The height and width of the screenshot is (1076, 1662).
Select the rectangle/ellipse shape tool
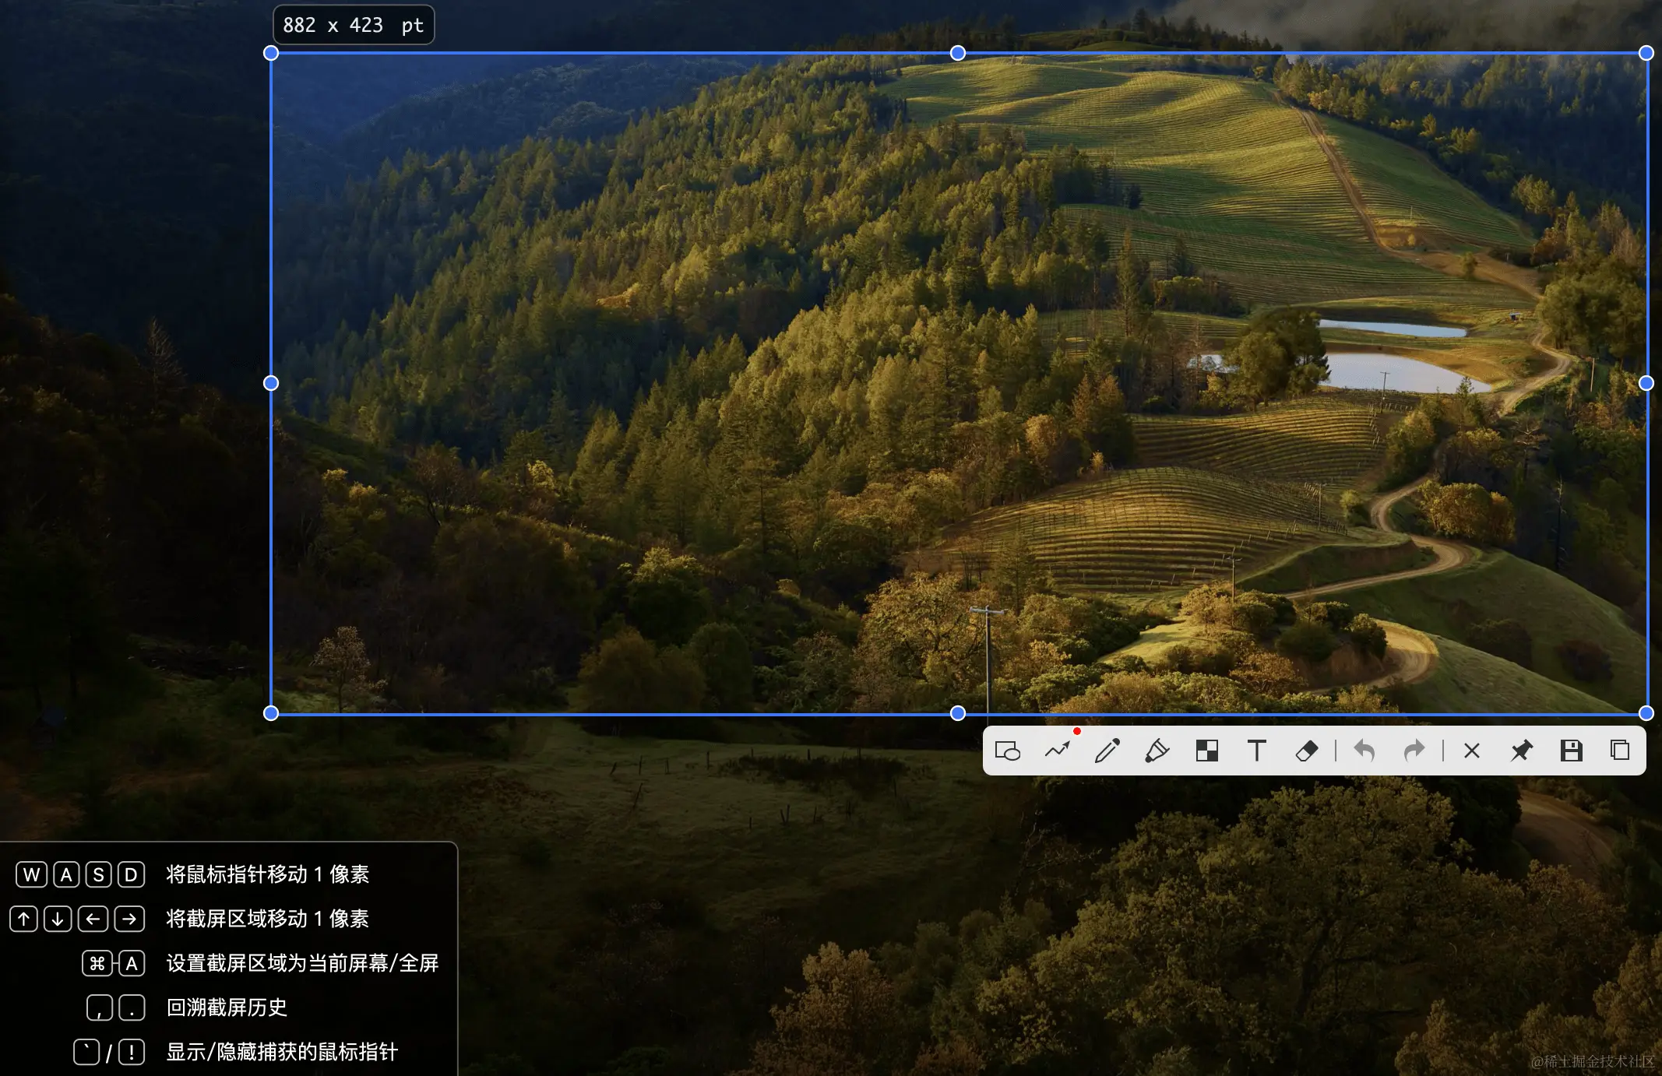(1008, 751)
